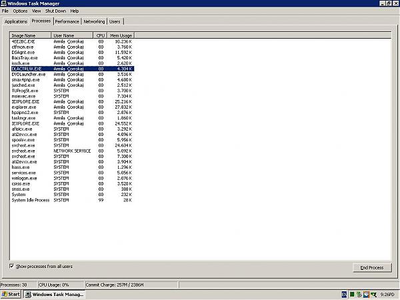This screenshot has height=300, width=400.
Task: Select the 4EE2BC.EXE process row
Action: (73, 41)
